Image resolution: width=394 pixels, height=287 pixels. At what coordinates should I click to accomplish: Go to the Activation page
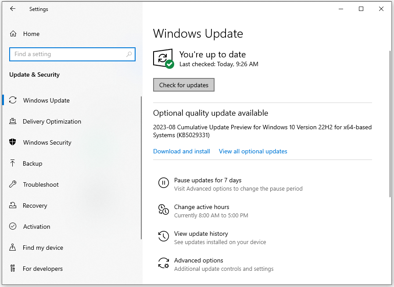[x=37, y=227]
